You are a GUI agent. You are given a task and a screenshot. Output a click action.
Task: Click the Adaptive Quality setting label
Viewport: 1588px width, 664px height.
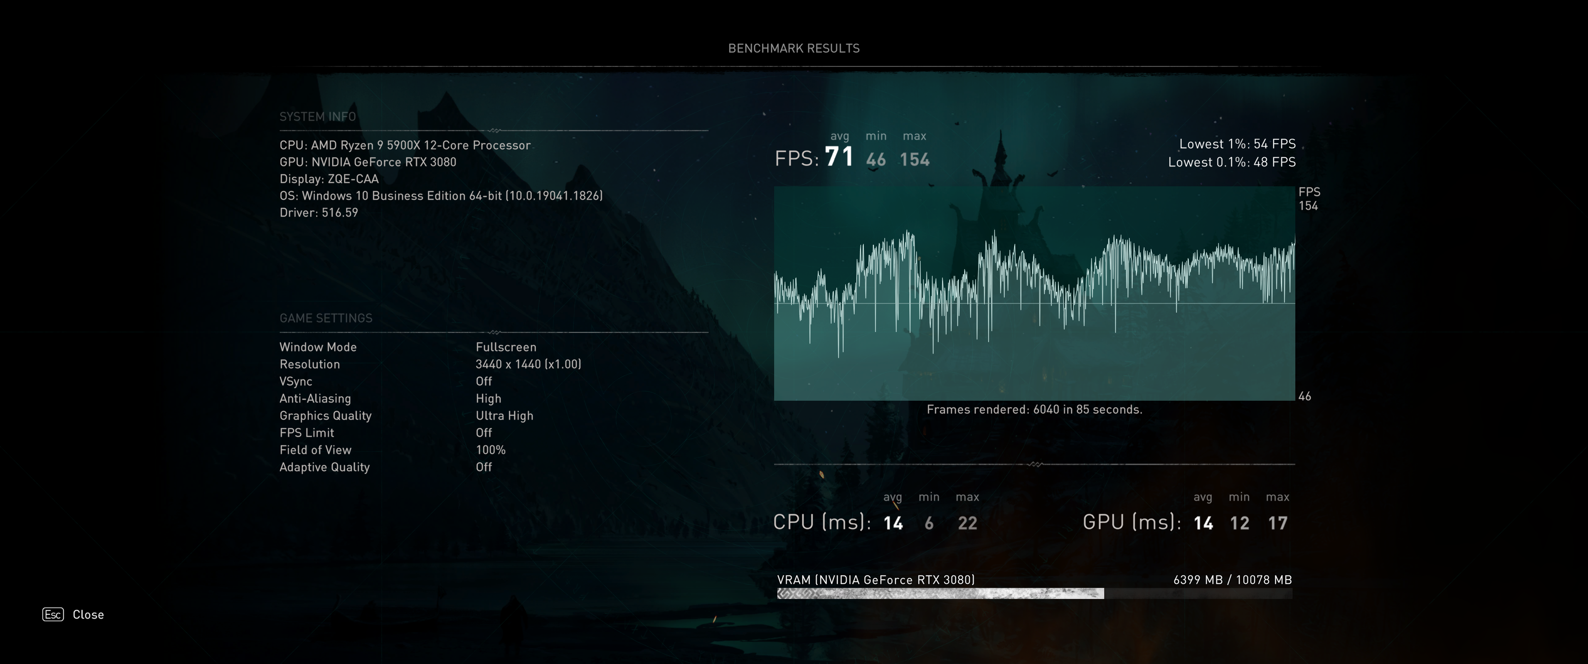tap(324, 467)
